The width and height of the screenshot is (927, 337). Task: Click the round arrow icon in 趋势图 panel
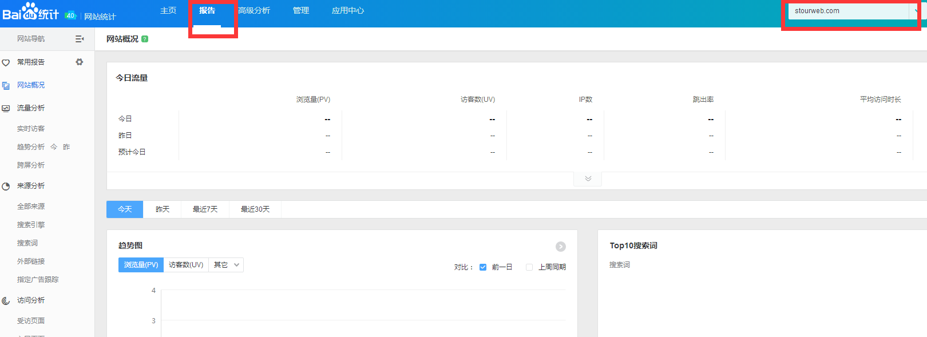[560, 247]
